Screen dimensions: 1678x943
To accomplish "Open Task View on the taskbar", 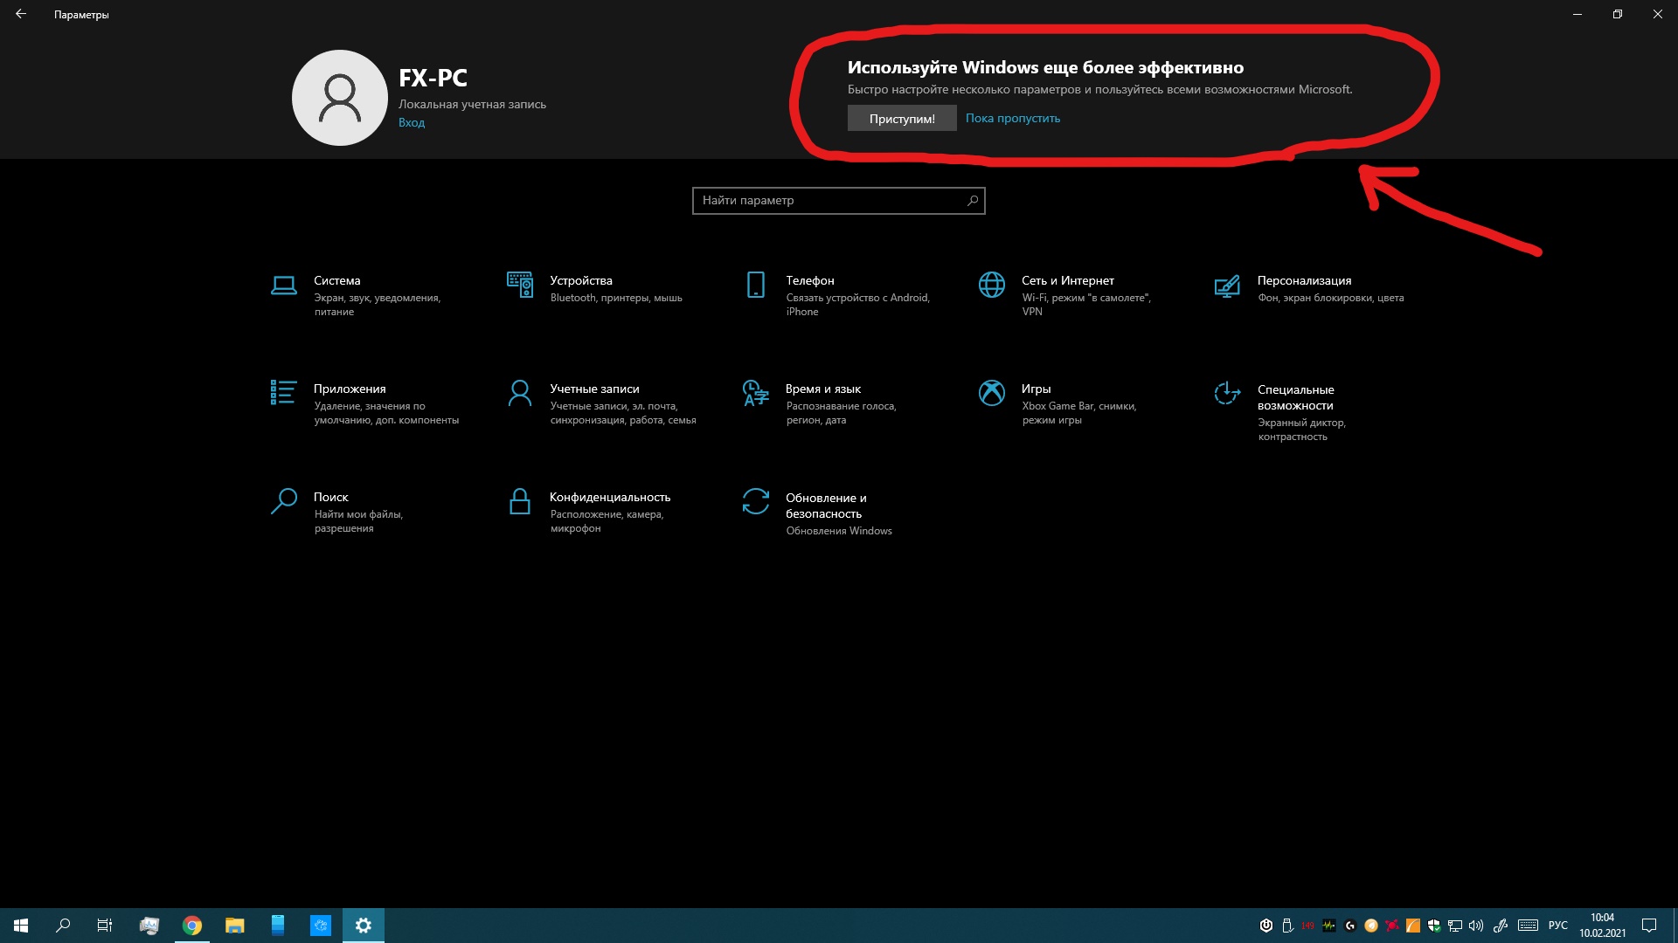I will [105, 926].
